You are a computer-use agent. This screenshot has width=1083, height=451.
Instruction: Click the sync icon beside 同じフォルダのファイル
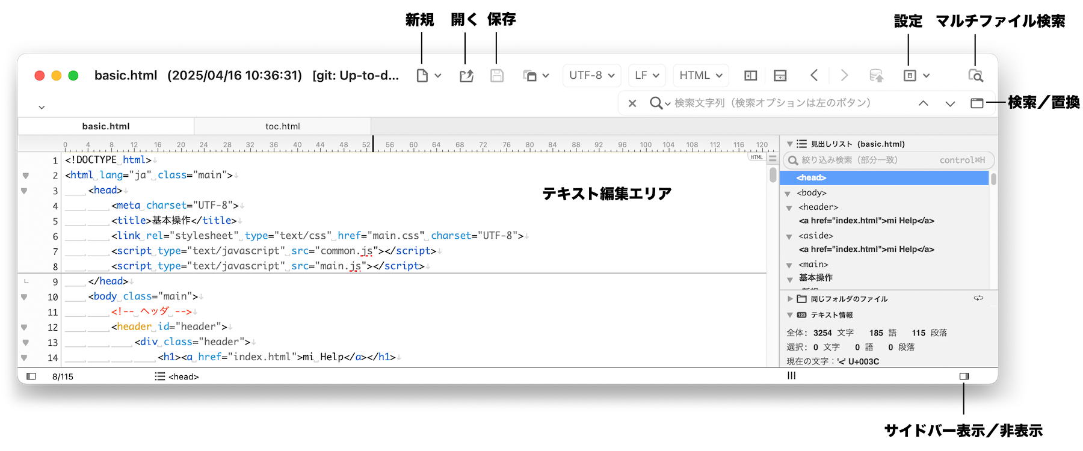[x=978, y=298]
